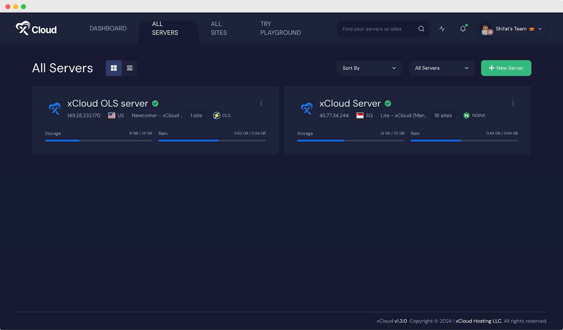The width and height of the screenshot is (563, 330).
Task: Click the activity monitor icon
Action: 442,29
